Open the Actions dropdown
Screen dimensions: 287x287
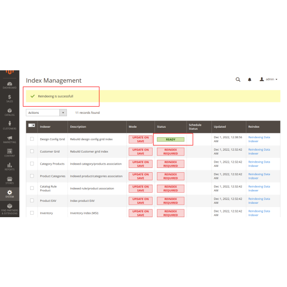(x=46, y=113)
